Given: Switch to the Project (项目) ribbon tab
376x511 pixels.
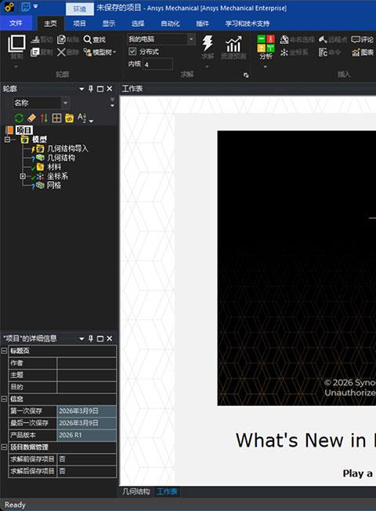Looking at the screenshot, I should tap(79, 24).
